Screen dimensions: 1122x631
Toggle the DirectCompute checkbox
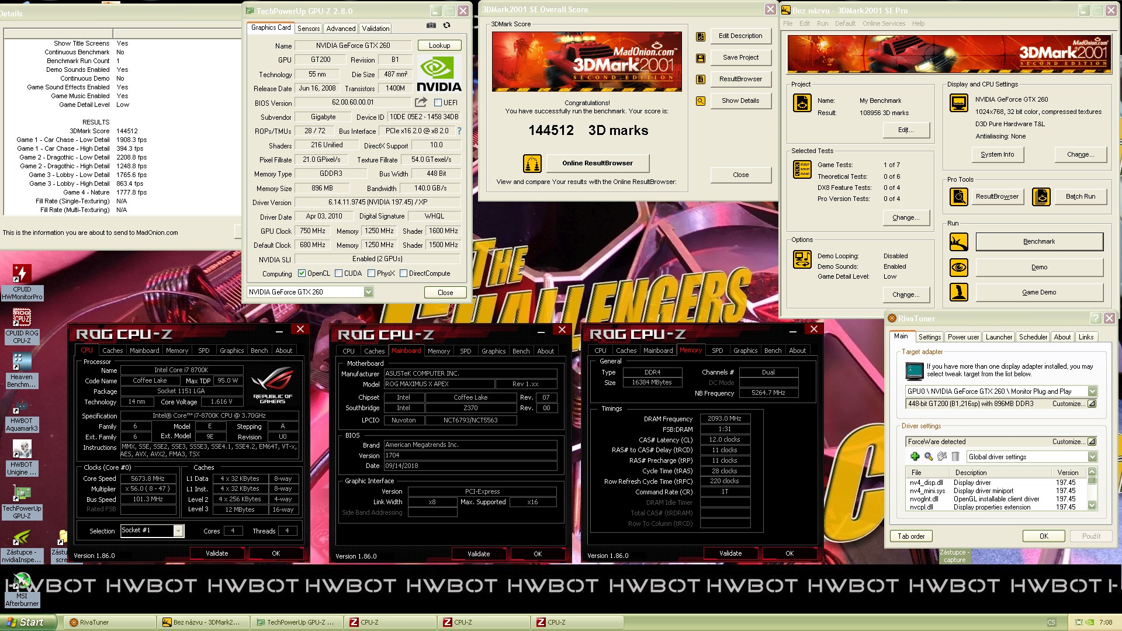click(403, 273)
